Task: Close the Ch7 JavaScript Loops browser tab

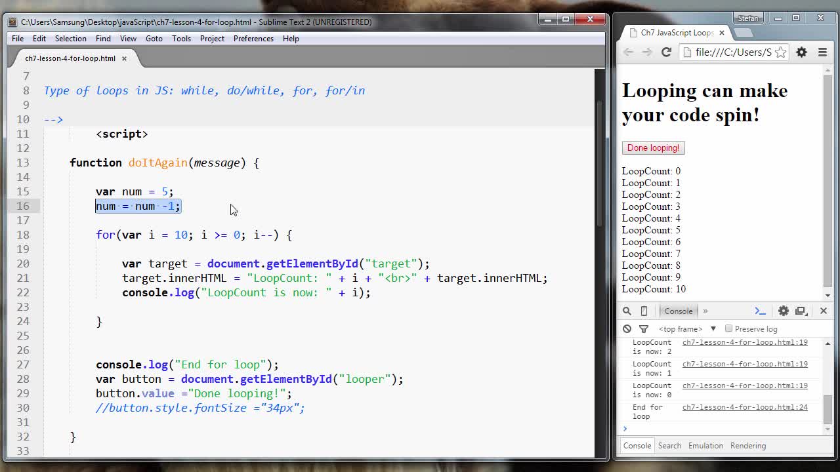Action: point(722,33)
